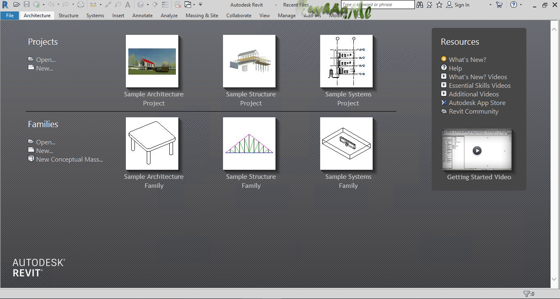This screenshot has height=299, width=560.
Task: Open the Sample Structure Family truss thumbnail
Action: pos(249,144)
